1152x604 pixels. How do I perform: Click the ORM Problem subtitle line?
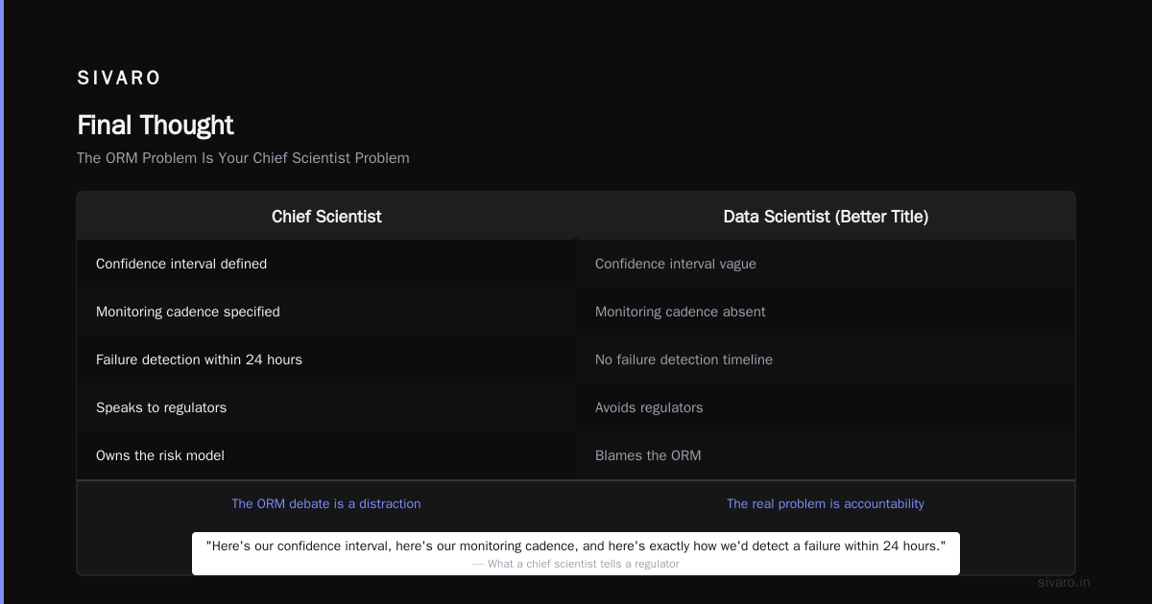click(243, 158)
